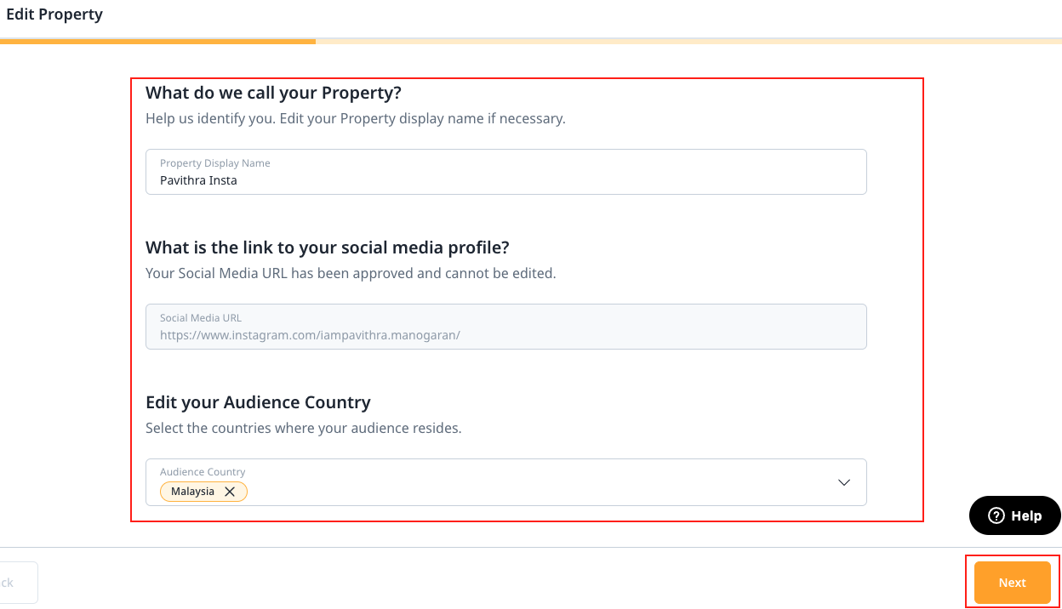Screen dimensions: 1062x609
Task: Click the URL approved notice text
Action: tap(351, 273)
